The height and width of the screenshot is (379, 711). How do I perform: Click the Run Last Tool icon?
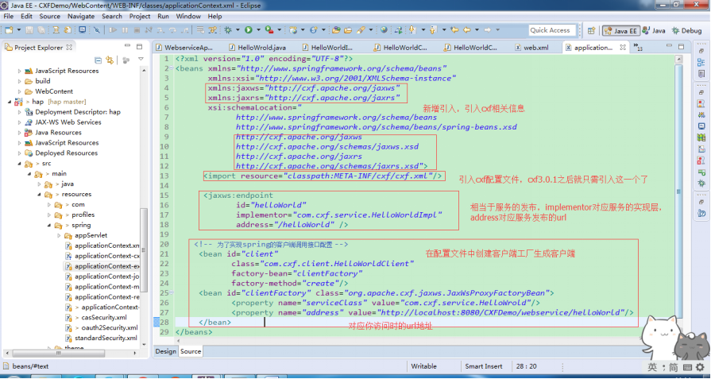pos(269,30)
